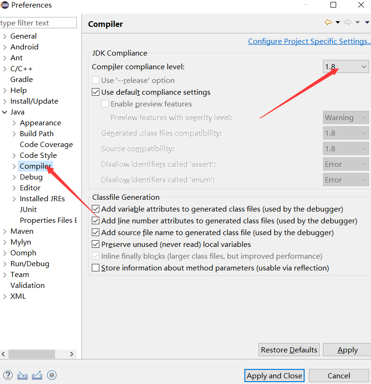The width and height of the screenshot is (371, 384).
Task: Click the Export preferences icon
Action: point(37,375)
